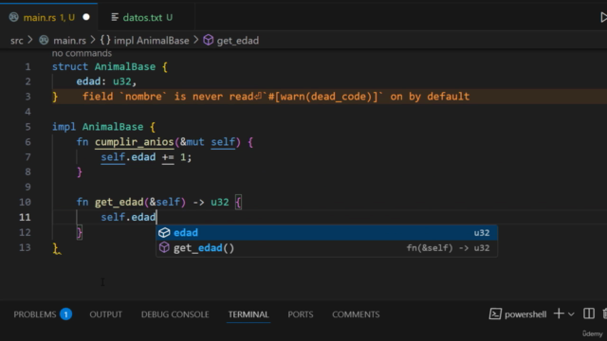Click the struct AnimalBase name on line 1

125,66
